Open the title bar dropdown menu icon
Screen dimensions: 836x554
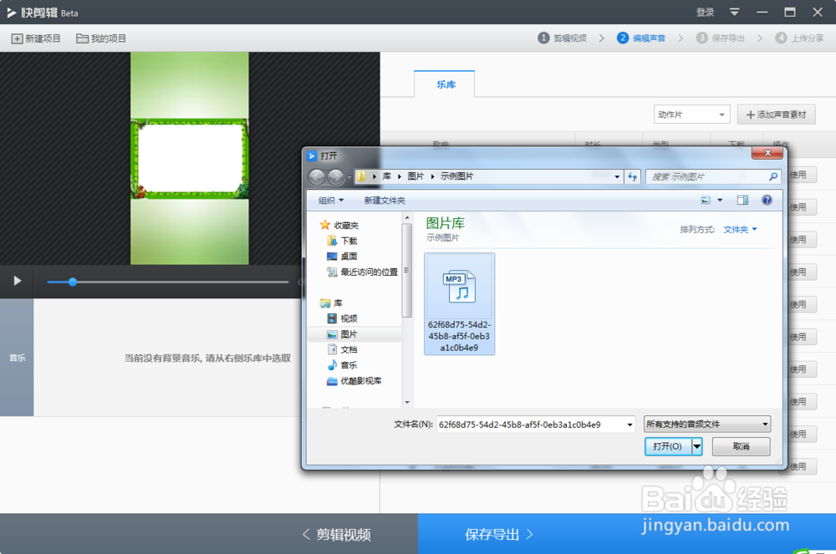point(734,12)
